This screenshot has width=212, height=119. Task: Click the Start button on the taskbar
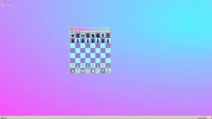pos(3,118)
